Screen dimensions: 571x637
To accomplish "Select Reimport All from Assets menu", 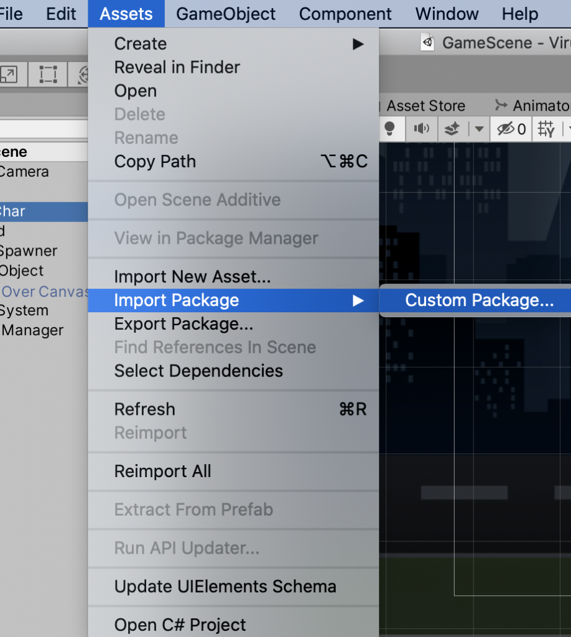I will click(163, 472).
